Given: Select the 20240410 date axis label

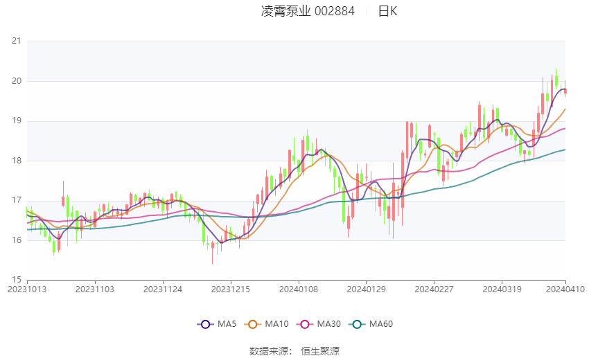Looking at the screenshot, I should pos(565,289).
